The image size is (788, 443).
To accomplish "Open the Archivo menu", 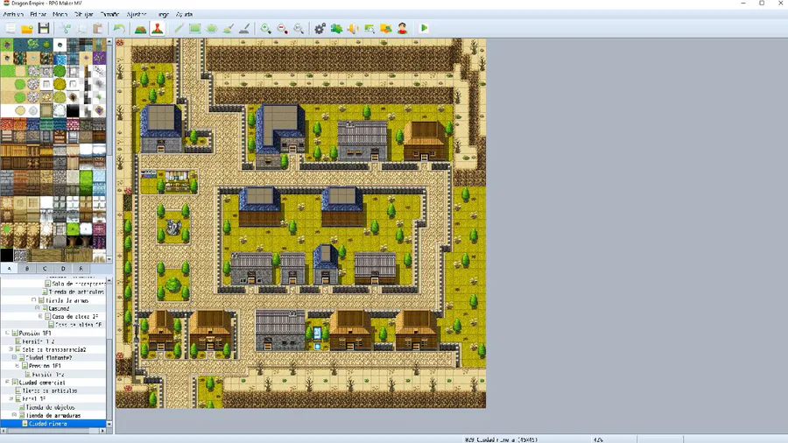I will pyautogui.click(x=13, y=15).
